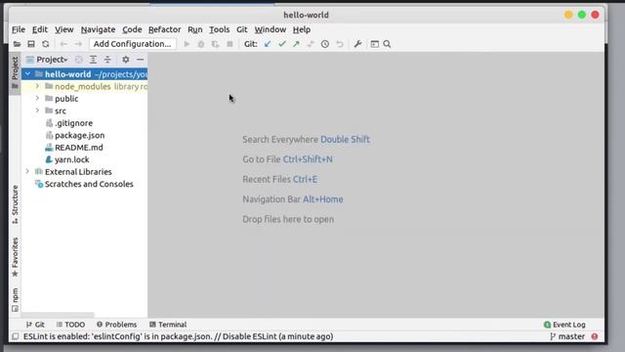
Task: Open the TODO tool window tab
Action: point(70,325)
